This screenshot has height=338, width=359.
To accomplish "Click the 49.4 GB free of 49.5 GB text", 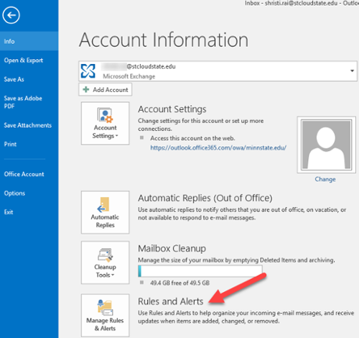I will tap(179, 283).
